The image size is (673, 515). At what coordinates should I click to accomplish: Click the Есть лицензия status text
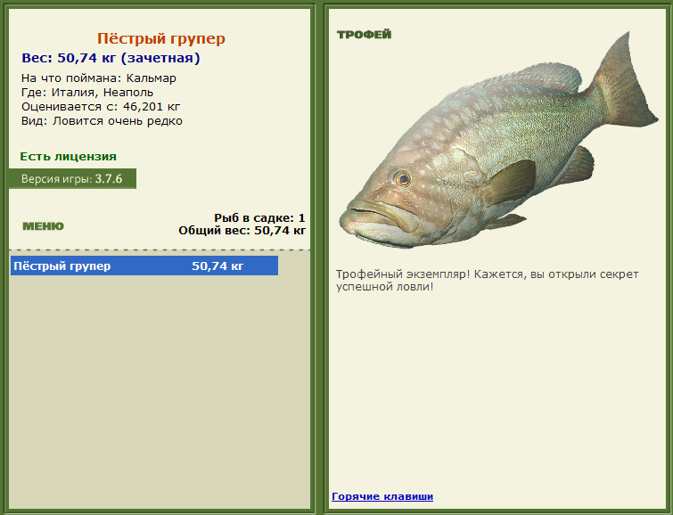69,157
